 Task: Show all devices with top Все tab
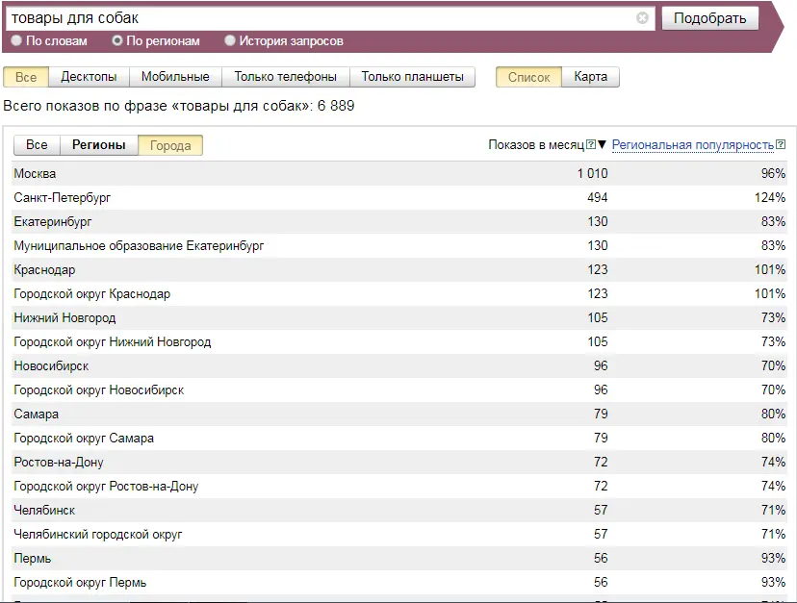(x=26, y=77)
